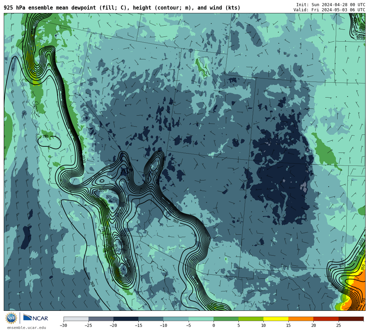The width and height of the screenshot is (369, 332).
Task: Click the olive green 5 to 10 colorbar segment
Action: tap(251, 319)
